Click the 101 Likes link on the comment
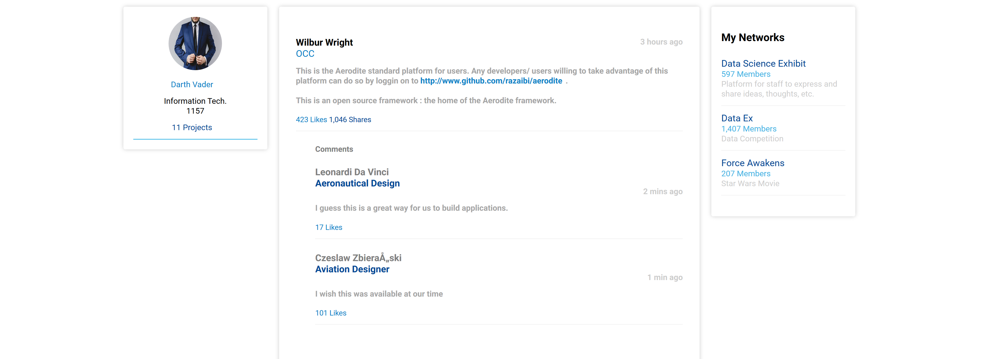 330,313
